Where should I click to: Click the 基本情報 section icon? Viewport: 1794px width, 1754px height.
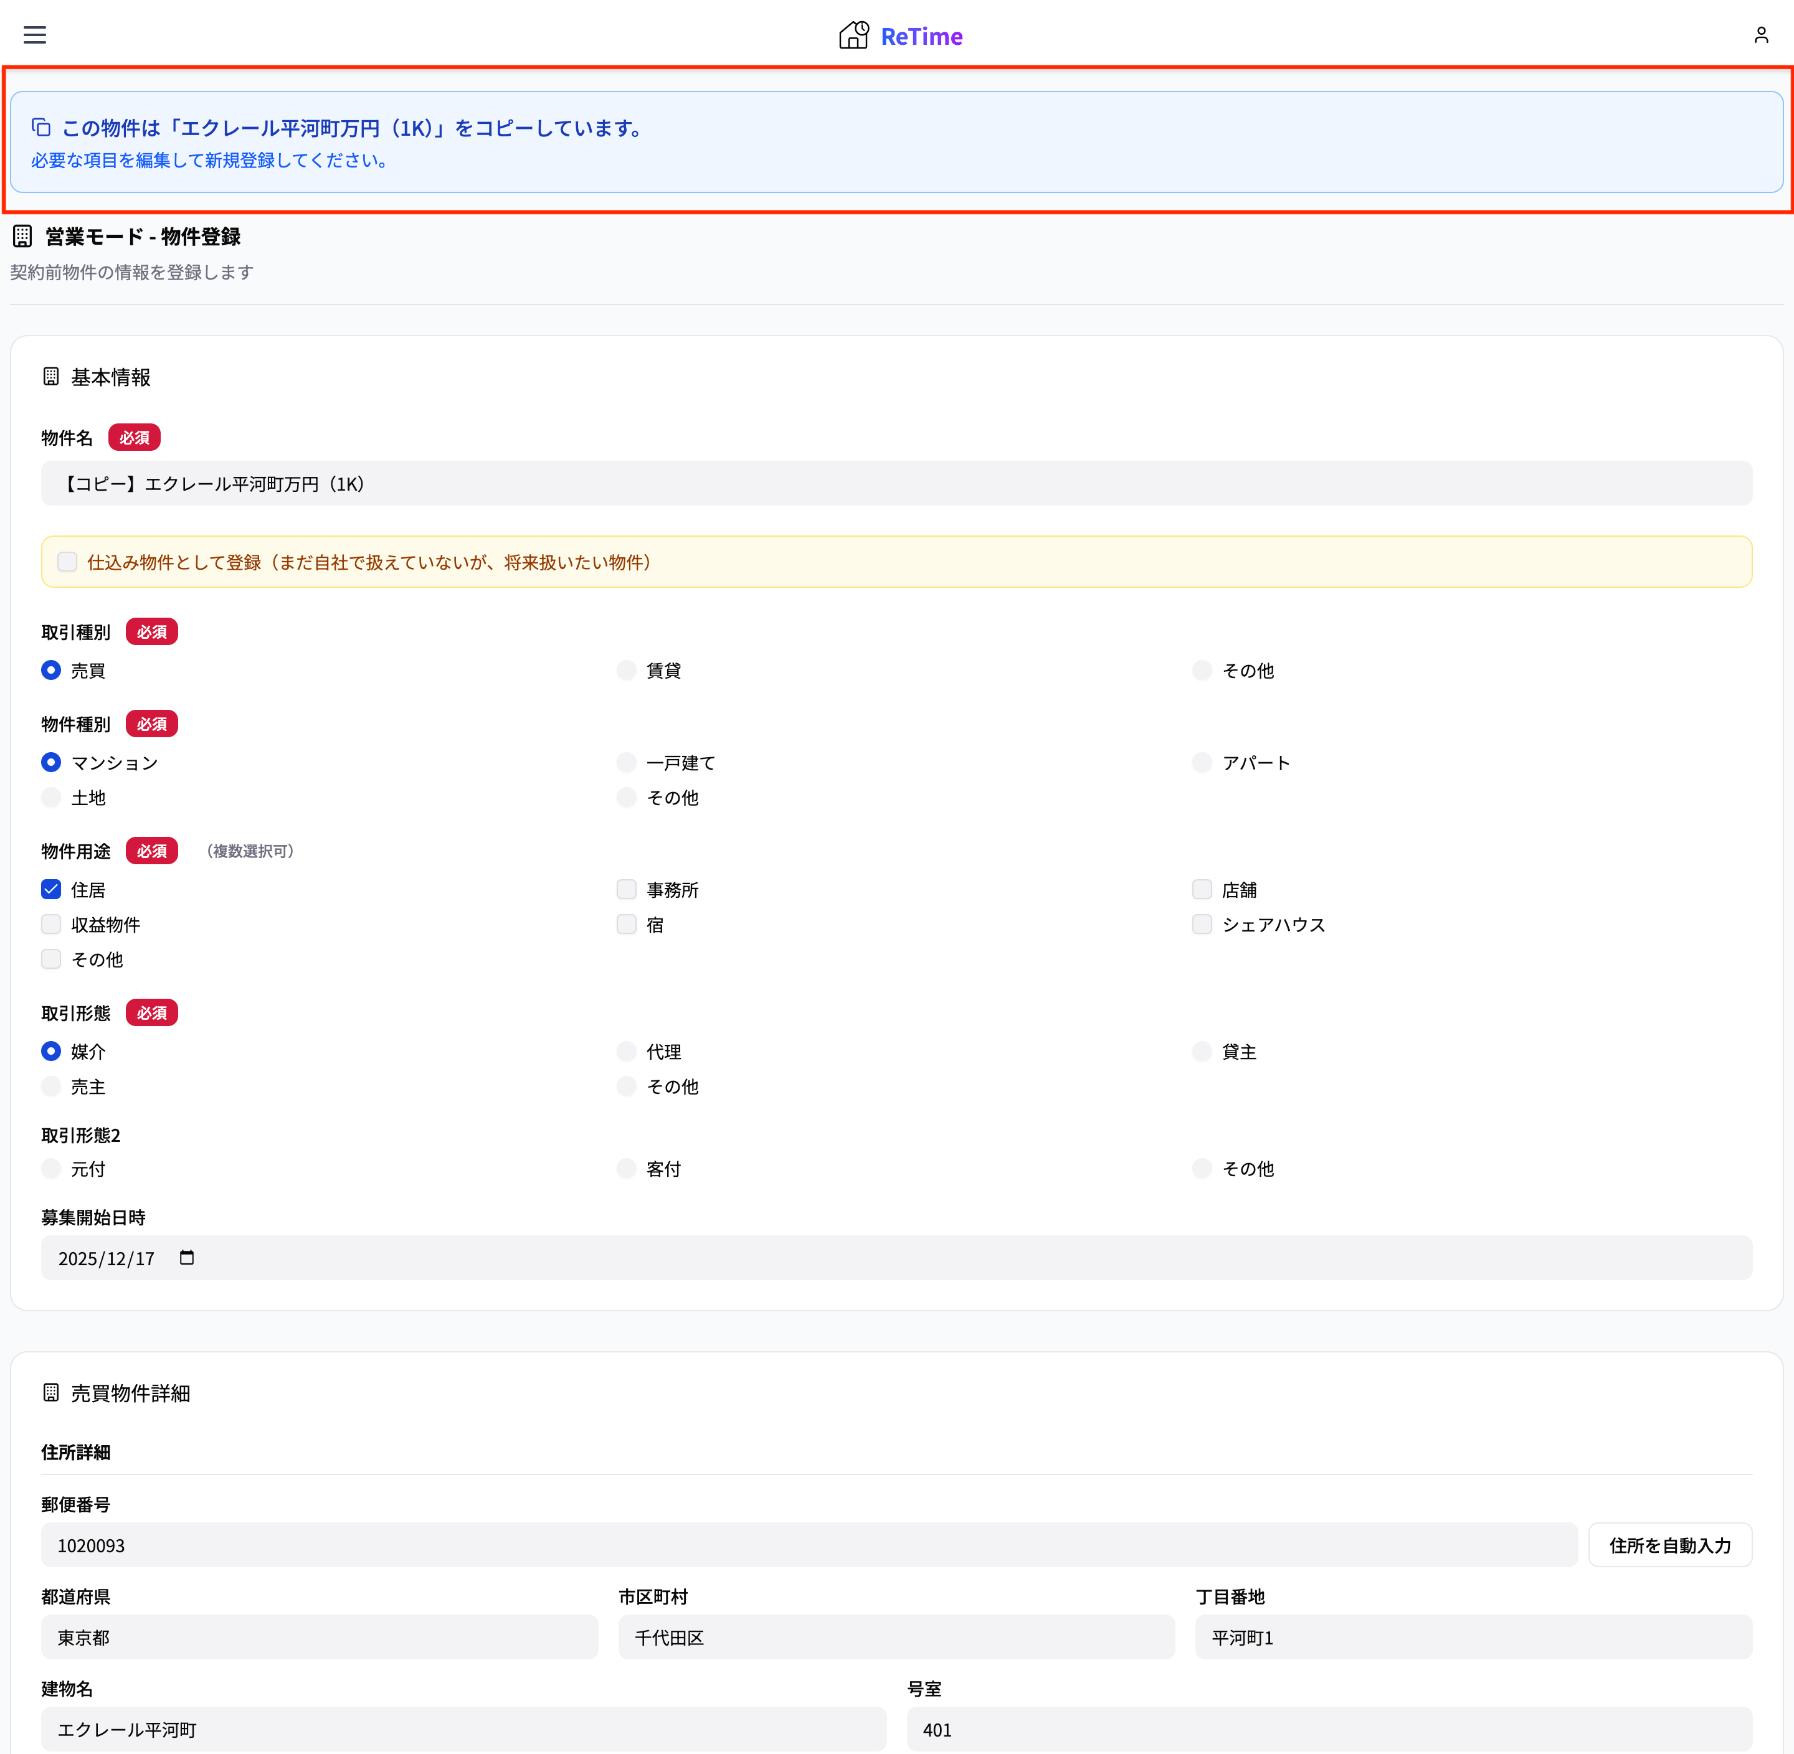click(x=52, y=377)
